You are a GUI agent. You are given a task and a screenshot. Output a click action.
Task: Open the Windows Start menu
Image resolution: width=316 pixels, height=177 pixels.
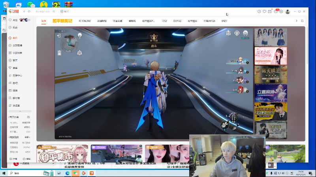tap(4, 173)
